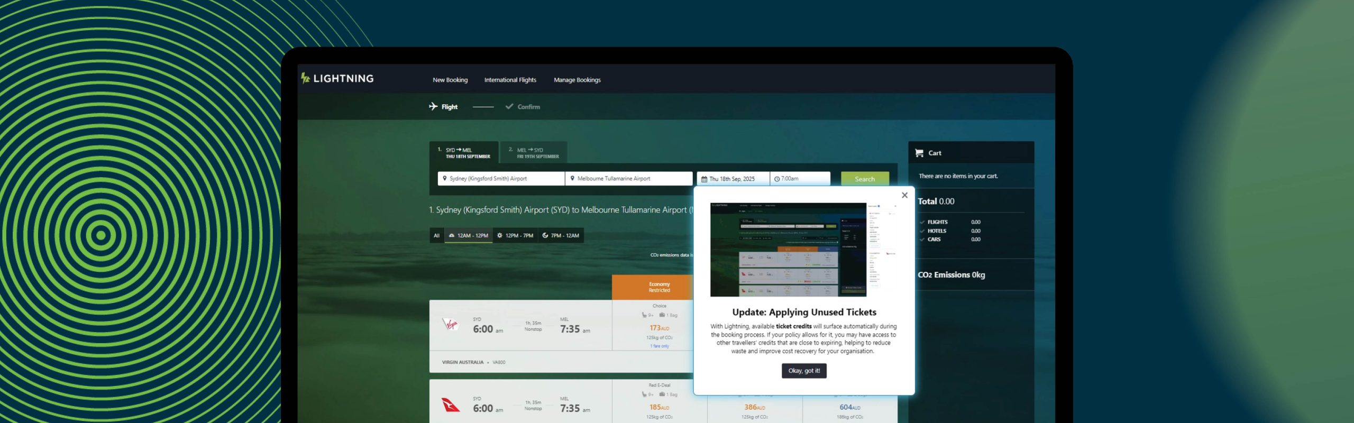Click the bag icon in the Red E-Deal fare
This screenshot has width=1354, height=423.
(662, 394)
